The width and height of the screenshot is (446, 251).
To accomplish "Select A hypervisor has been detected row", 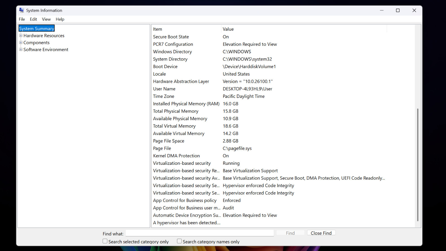I will point(269,223).
